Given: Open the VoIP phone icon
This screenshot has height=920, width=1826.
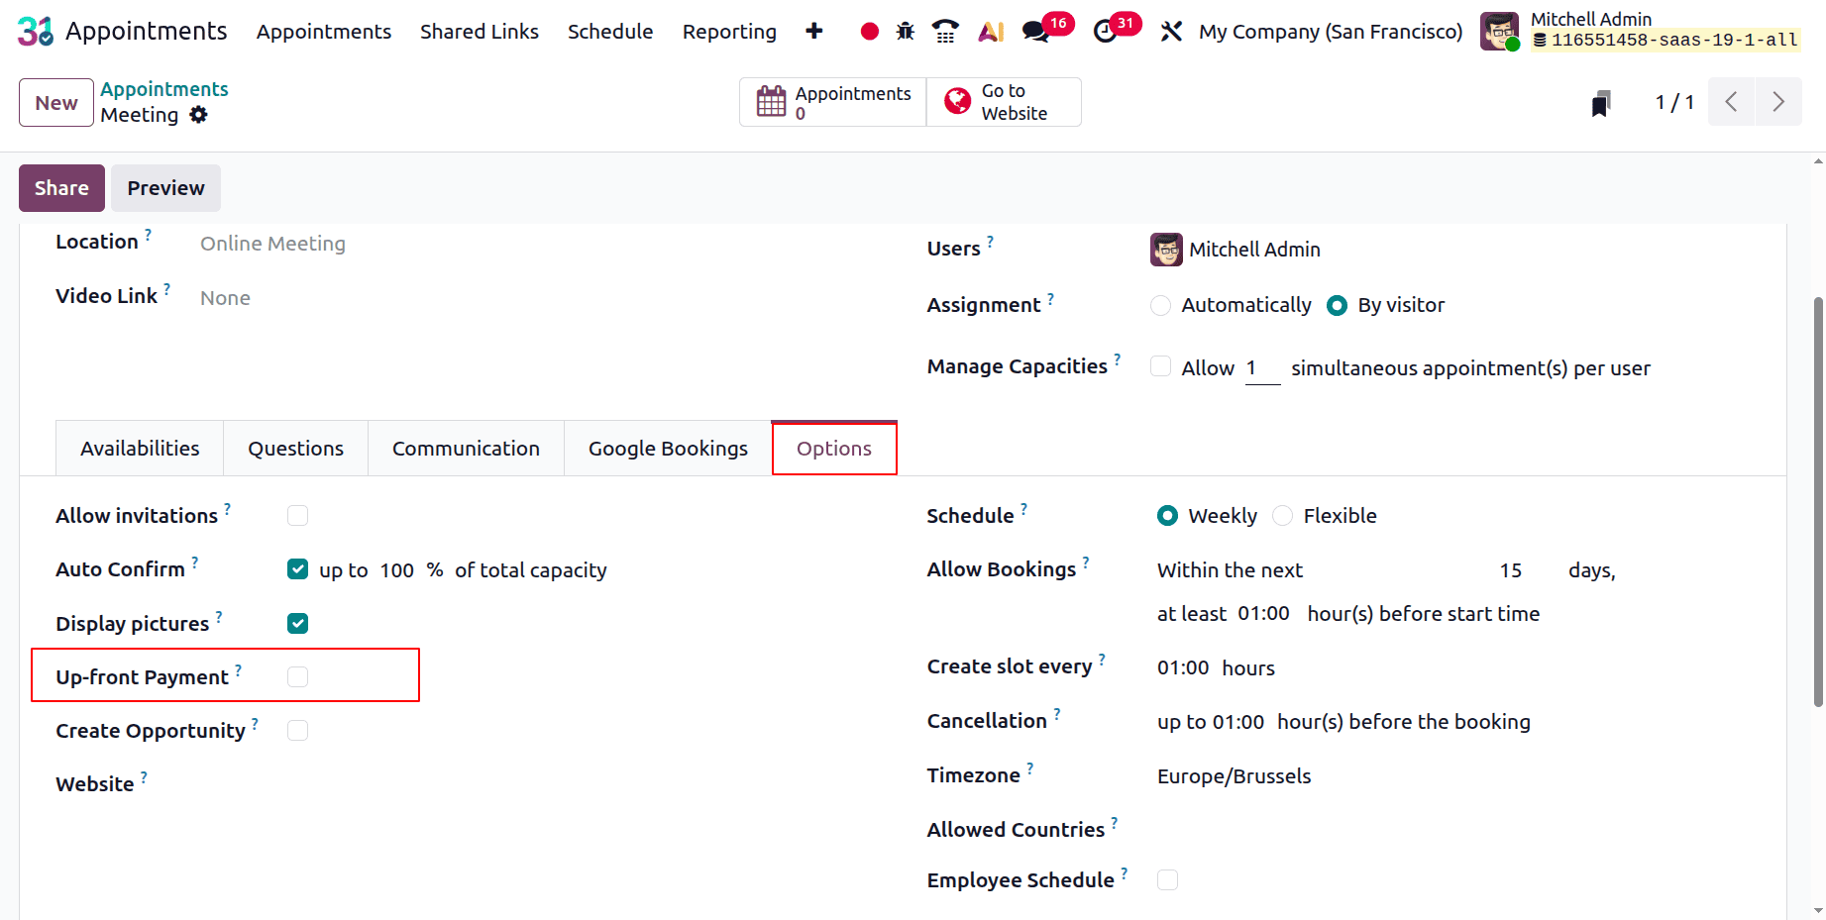Looking at the screenshot, I should pos(945,32).
